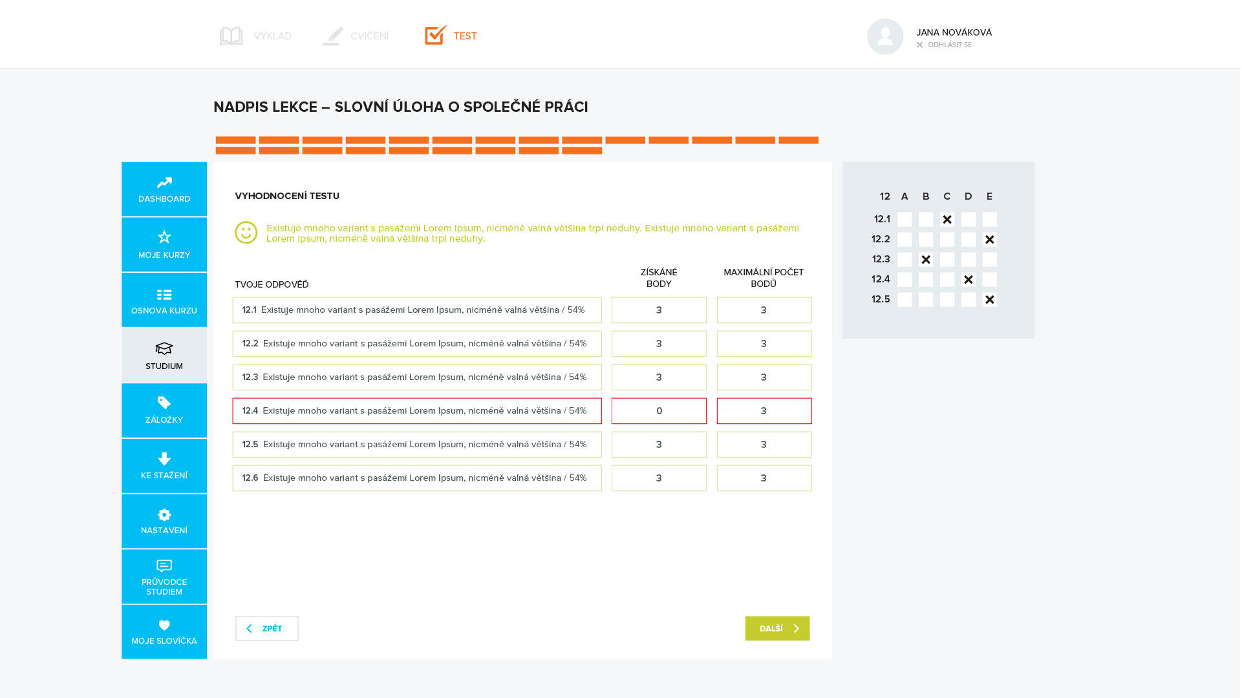This screenshot has width=1242, height=698.
Task: Switch to the Test tab label
Action: 465,36
